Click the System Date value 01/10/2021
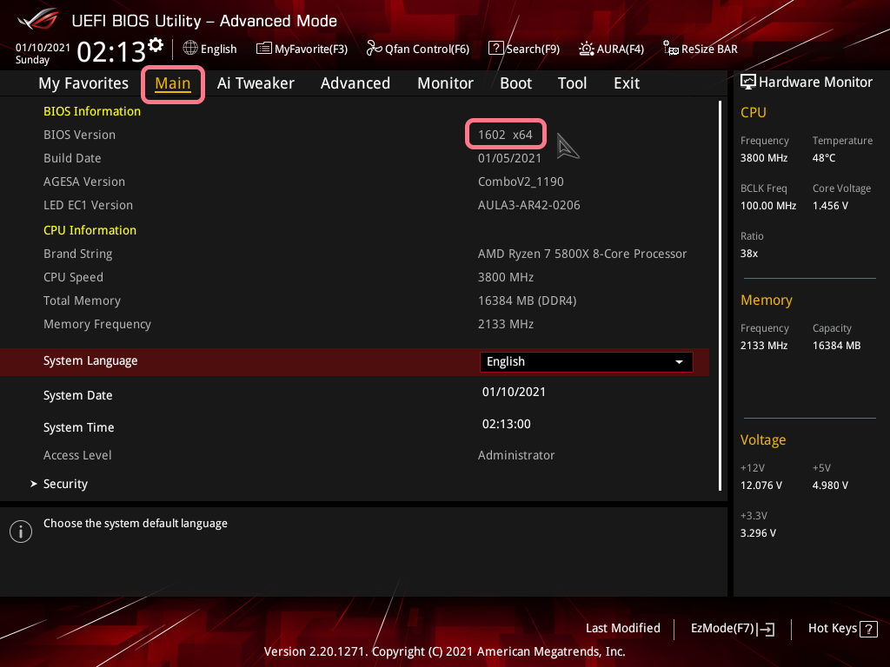This screenshot has height=667, width=890. click(514, 392)
